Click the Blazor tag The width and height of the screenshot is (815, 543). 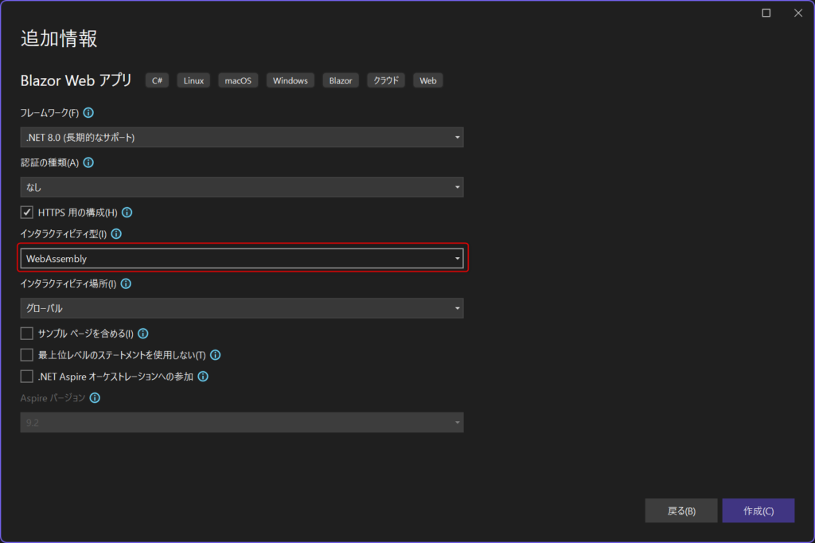tap(341, 80)
